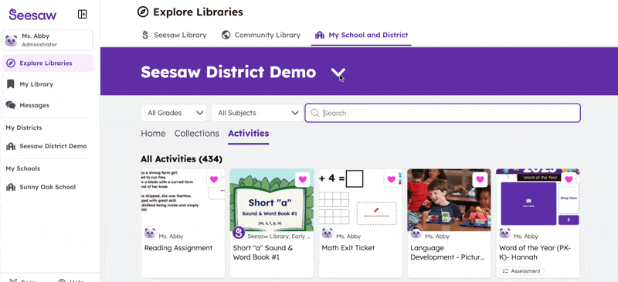Switch to the Community Library tab
618x282 pixels.
click(x=261, y=35)
